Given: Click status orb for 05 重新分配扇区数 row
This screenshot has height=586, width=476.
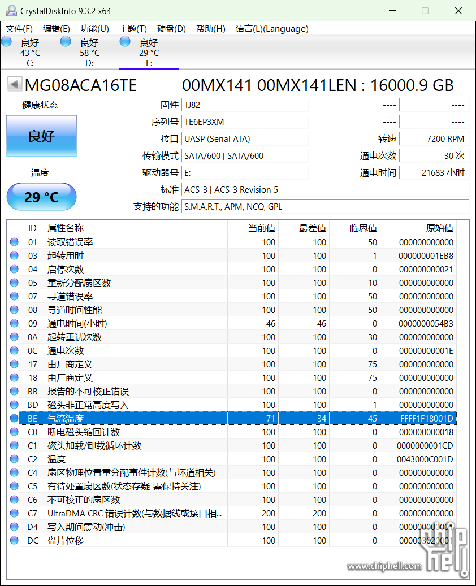Looking at the screenshot, I should pos(14,283).
